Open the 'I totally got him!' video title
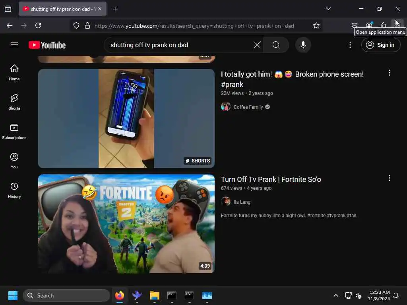Screen dimensions: 407x305 pos(292,79)
